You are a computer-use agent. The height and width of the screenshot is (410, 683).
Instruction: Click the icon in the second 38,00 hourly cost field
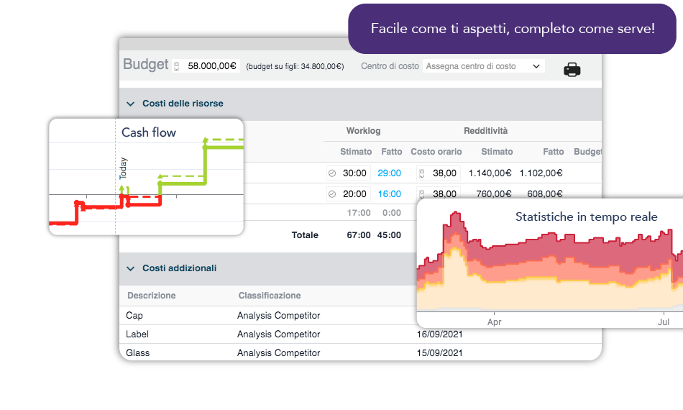tap(422, 194)
